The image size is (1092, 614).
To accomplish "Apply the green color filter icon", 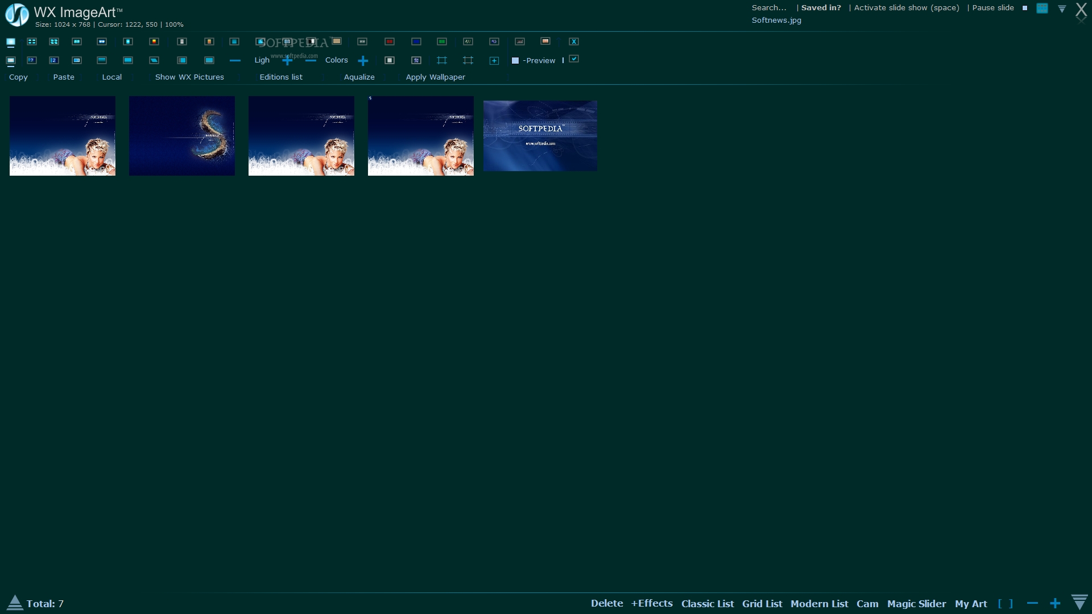I will (x=442, y=42).
